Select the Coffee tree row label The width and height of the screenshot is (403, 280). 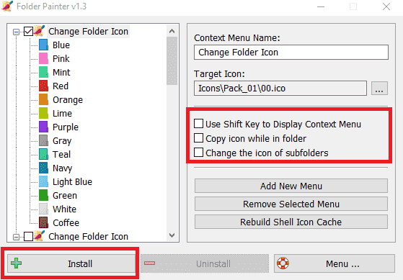tap(66, 222)
